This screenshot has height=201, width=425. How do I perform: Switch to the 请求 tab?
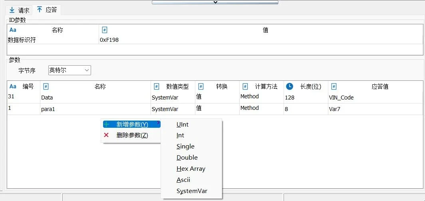(19, 10)
